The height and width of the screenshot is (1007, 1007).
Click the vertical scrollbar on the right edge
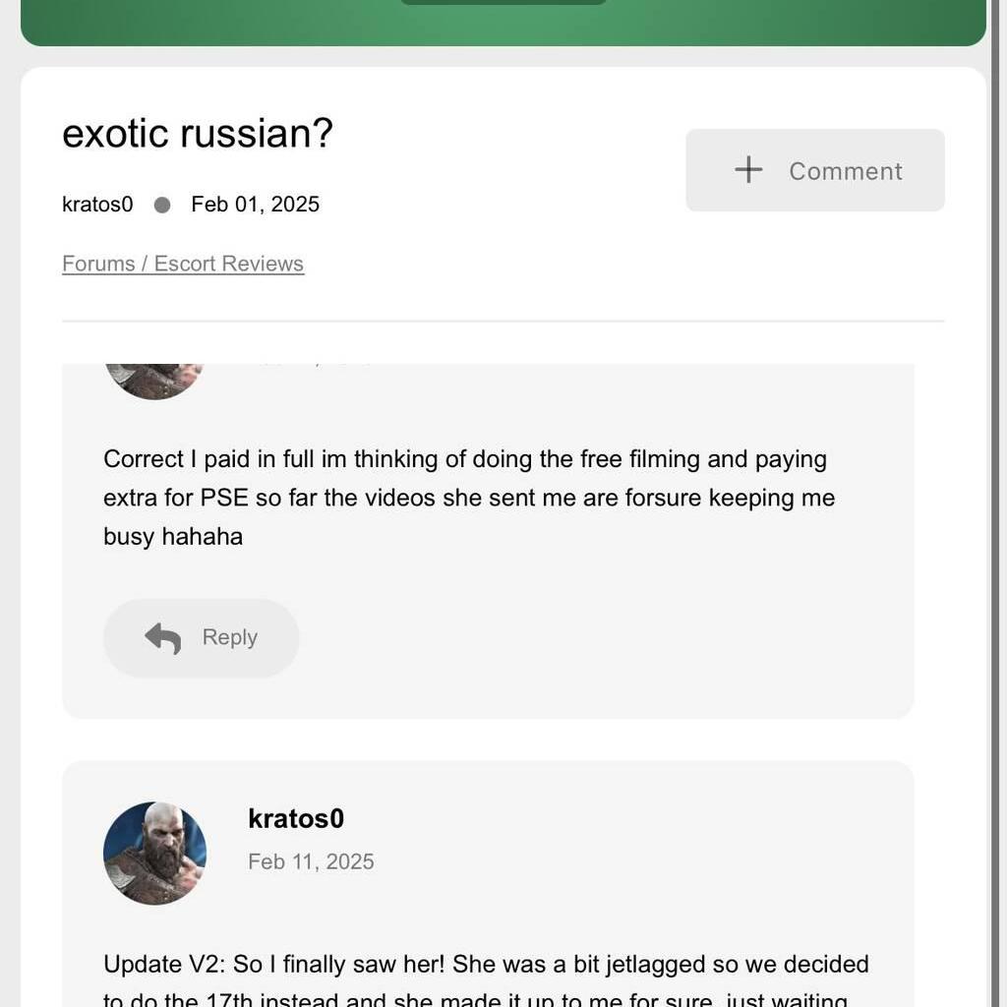(998, 492)
